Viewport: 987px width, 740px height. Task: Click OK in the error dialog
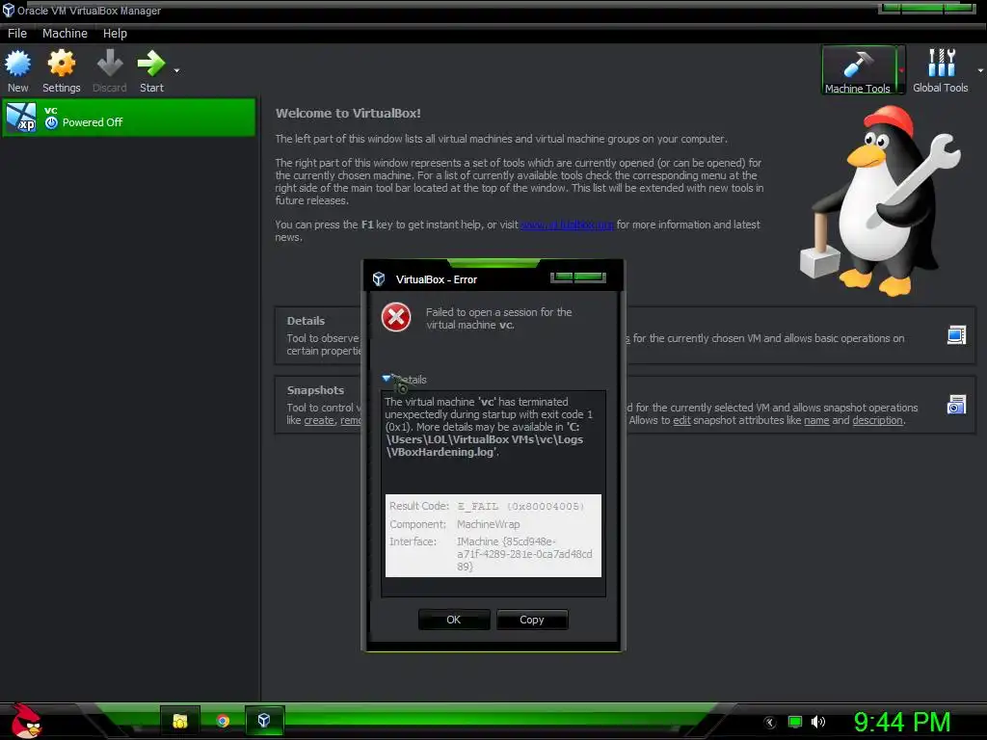454,620
